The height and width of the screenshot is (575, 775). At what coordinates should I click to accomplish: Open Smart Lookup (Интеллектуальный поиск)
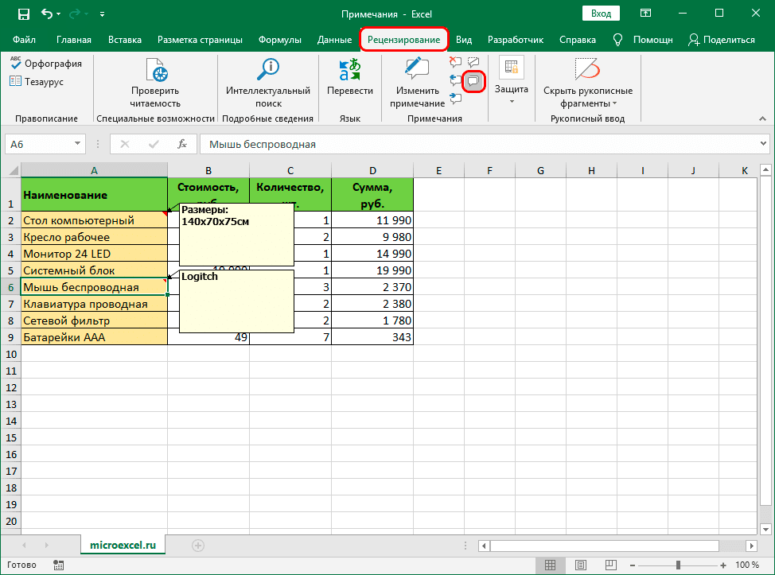268,72
